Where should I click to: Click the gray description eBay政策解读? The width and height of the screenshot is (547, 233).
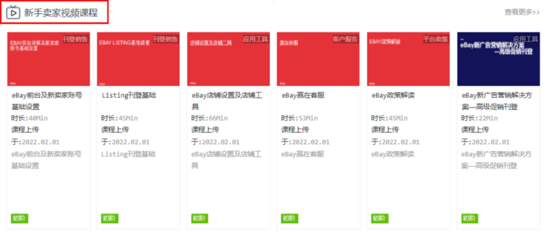[393, 154]
